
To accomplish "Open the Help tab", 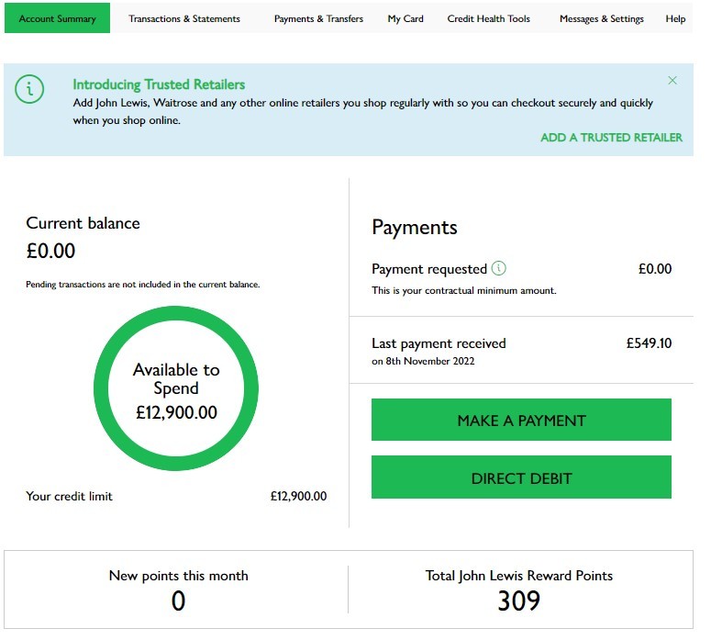I will (675, 18).
